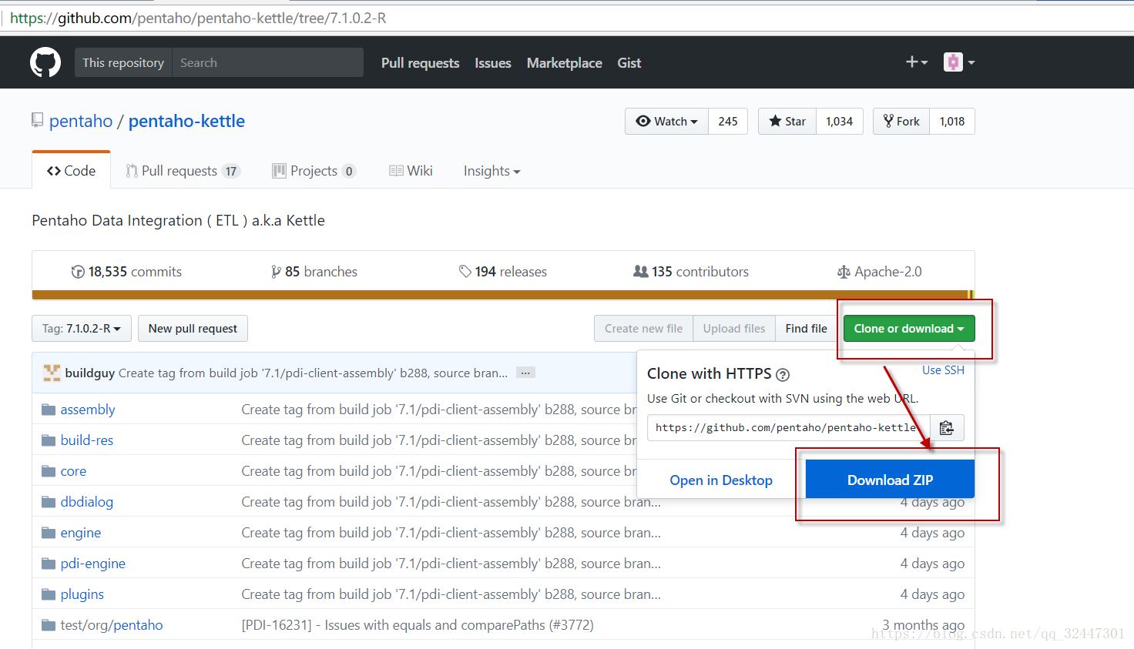Click the releases tag icon
The width and height of the screenshot is (1134, 649).
coord(465,272)
